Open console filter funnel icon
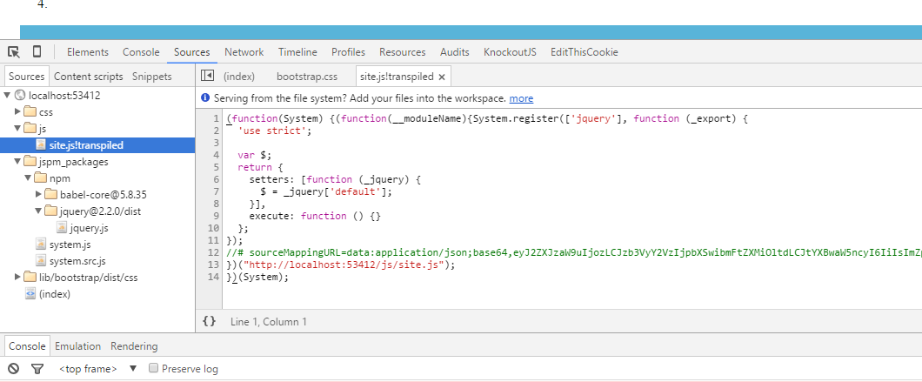Image resolution: width=922 pixels, height=382 pixels. coord(37,368)
